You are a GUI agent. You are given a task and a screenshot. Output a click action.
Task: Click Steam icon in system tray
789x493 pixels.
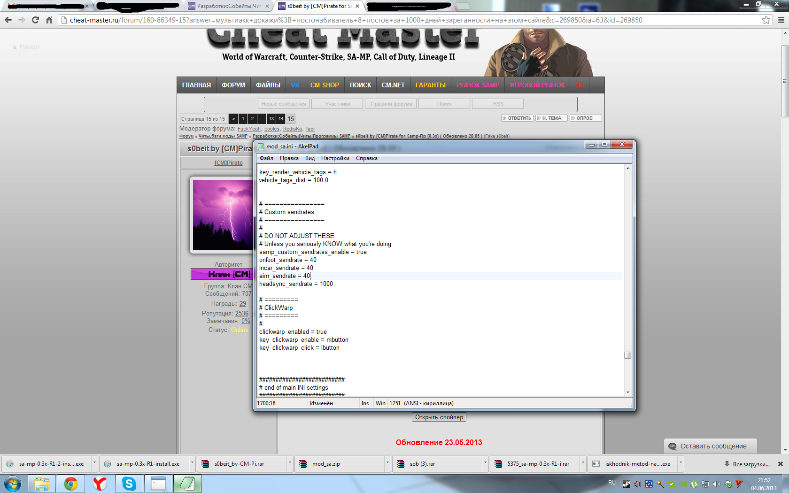(627, 484)
